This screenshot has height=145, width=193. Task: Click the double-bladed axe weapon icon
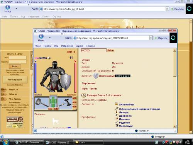tap(65, 103)
